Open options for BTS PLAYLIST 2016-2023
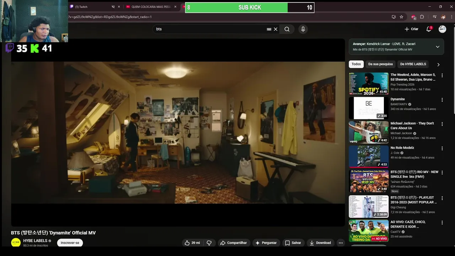 click(442, 198)
